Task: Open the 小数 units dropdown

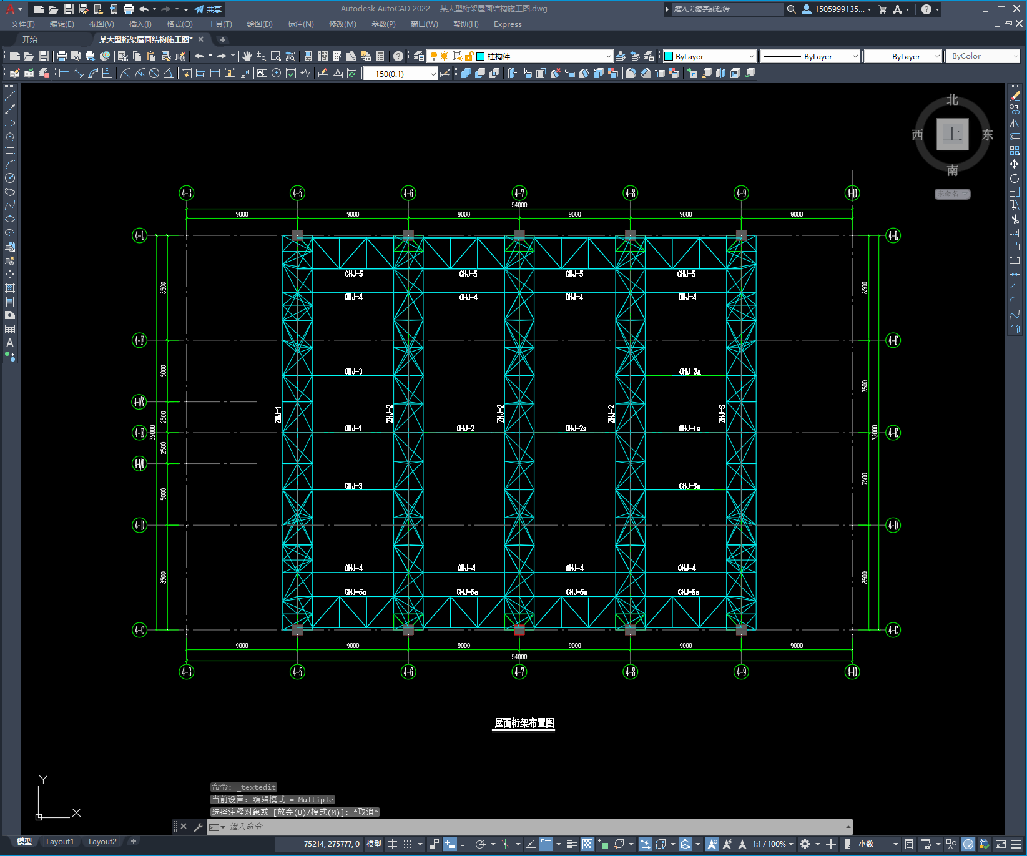Action: pos(878,844)
